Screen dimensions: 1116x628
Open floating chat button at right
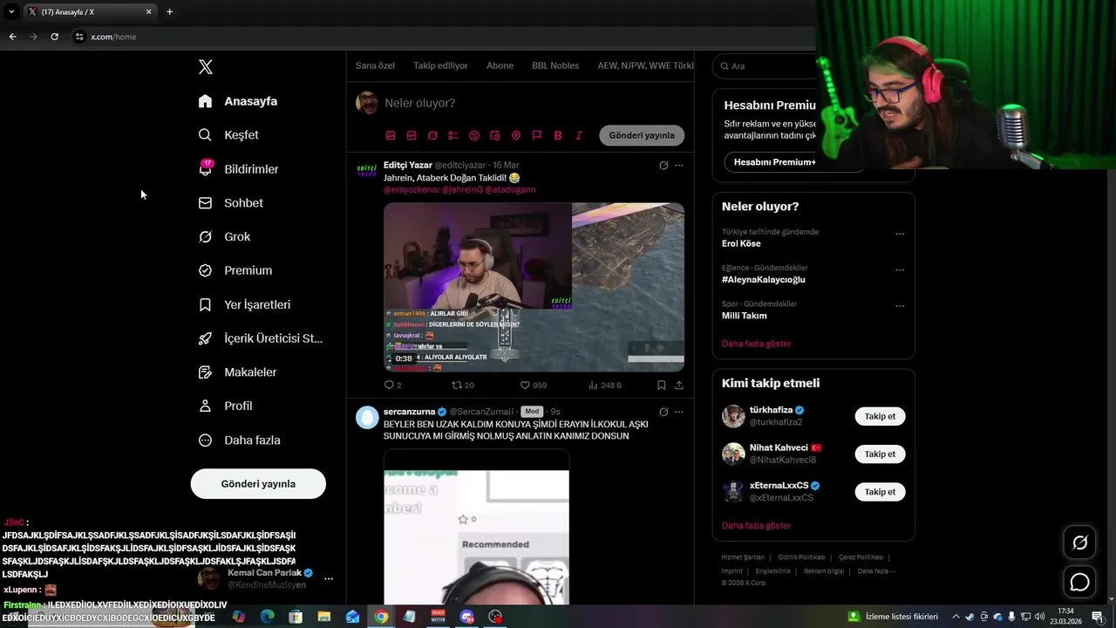click(1079, 582)
